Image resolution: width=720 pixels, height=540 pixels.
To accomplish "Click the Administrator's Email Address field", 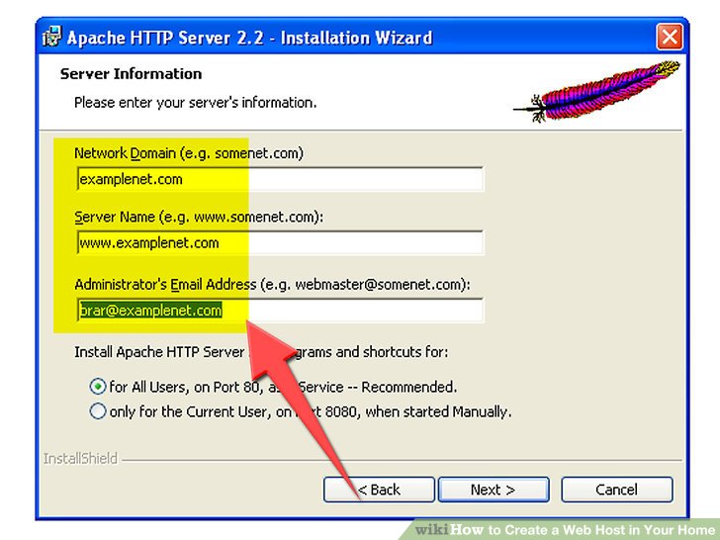I will (280, 310).
